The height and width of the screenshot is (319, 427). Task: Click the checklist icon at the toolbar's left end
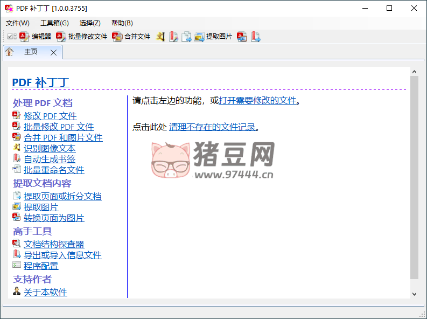point(11,37)
